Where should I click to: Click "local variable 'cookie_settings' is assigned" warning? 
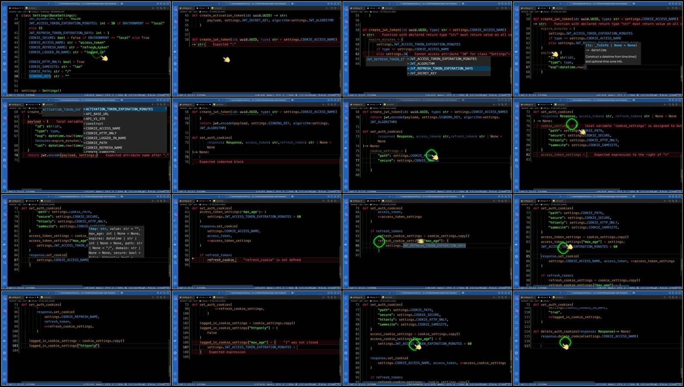click(633, 126)
